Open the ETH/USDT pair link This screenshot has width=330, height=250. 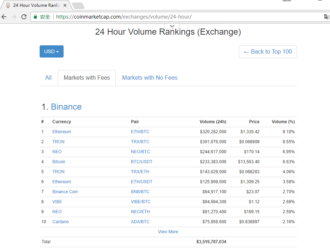(142, 182)
